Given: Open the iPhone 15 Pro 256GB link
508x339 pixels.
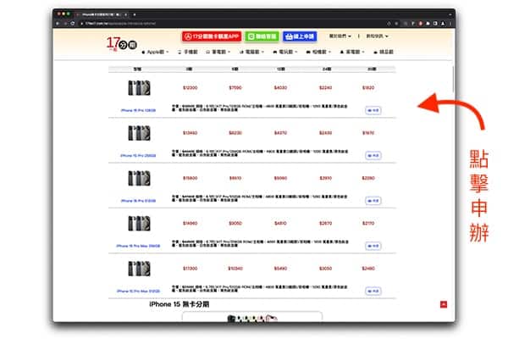Looking at the screenshot, I should (x=139, y=155).
